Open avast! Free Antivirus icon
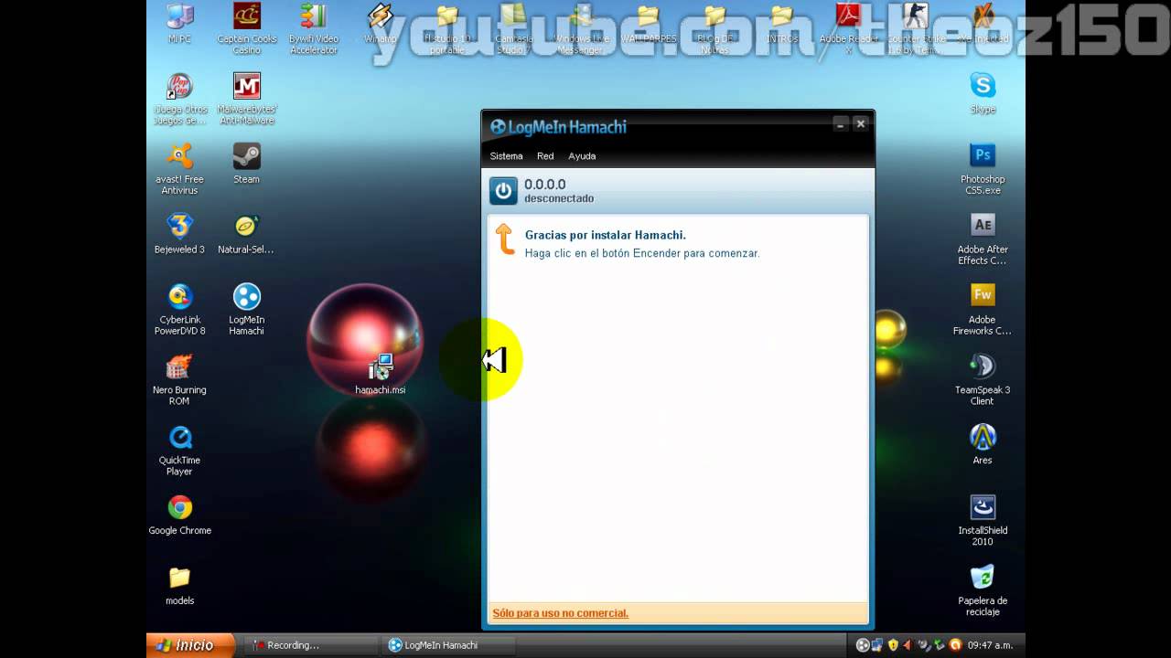Screen dimensions: 1171x658 [179, 169]
